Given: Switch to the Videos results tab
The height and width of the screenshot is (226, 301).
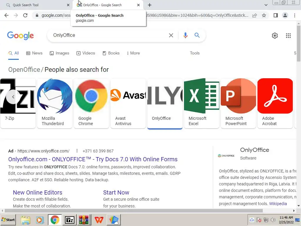Looking at the screenshot, I should point(86,53).
